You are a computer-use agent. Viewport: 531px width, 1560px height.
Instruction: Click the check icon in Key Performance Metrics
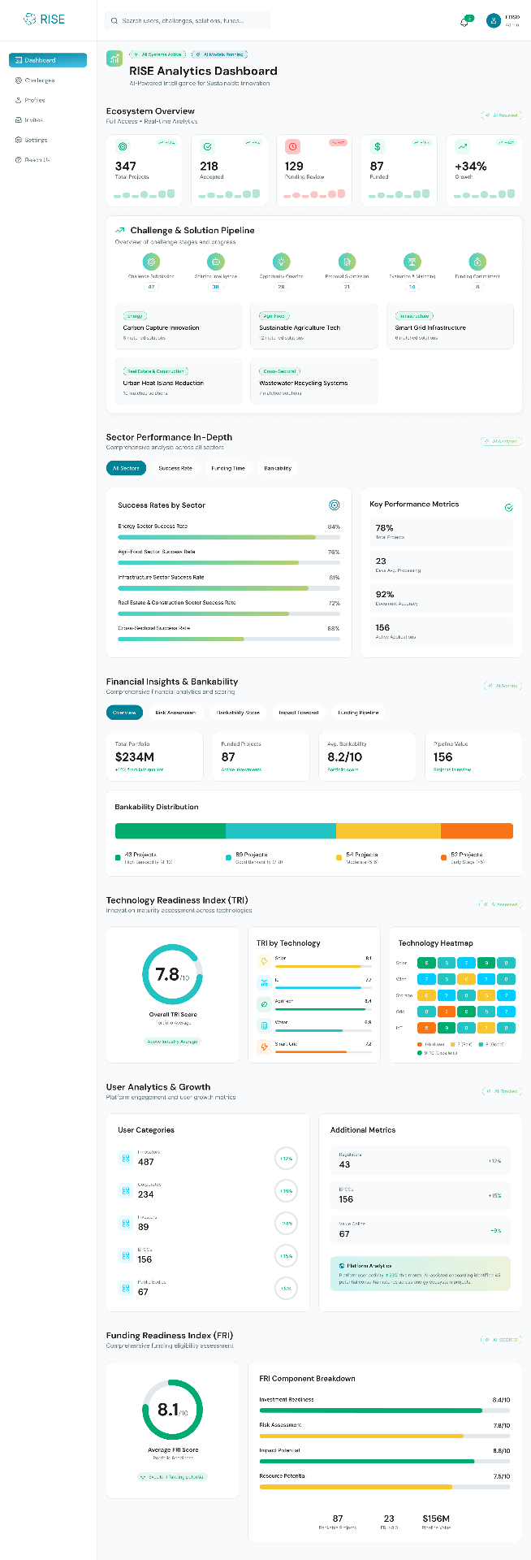point(509,507)
